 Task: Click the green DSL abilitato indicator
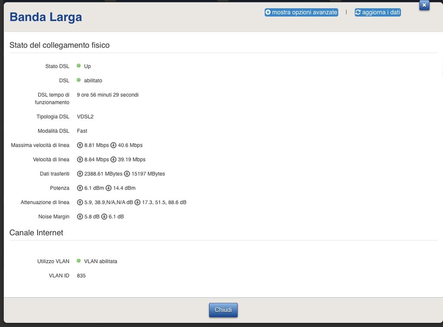(79, 80)
